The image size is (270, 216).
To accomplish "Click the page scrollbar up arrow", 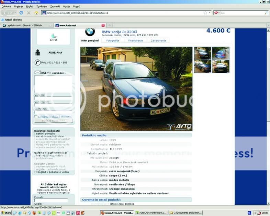I will 268,30.
